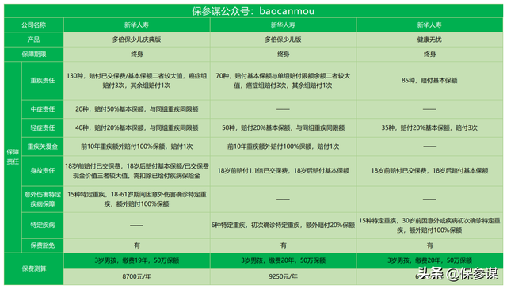Click '终身' under 多倍保少儿庆典版
This screenshot has height=289, width=507.
tap(136, 54)
